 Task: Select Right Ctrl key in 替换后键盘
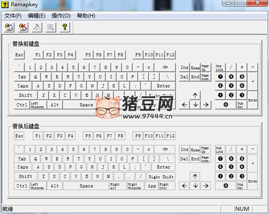(167, 186)
